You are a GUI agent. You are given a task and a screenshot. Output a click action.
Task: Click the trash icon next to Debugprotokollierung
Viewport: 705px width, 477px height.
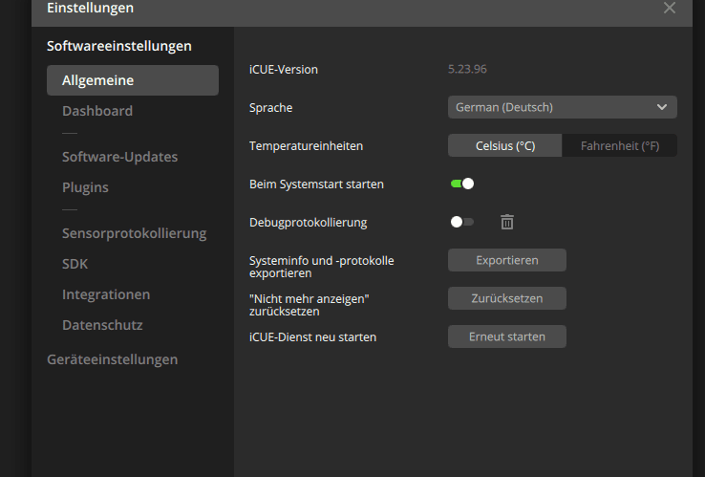507,222
